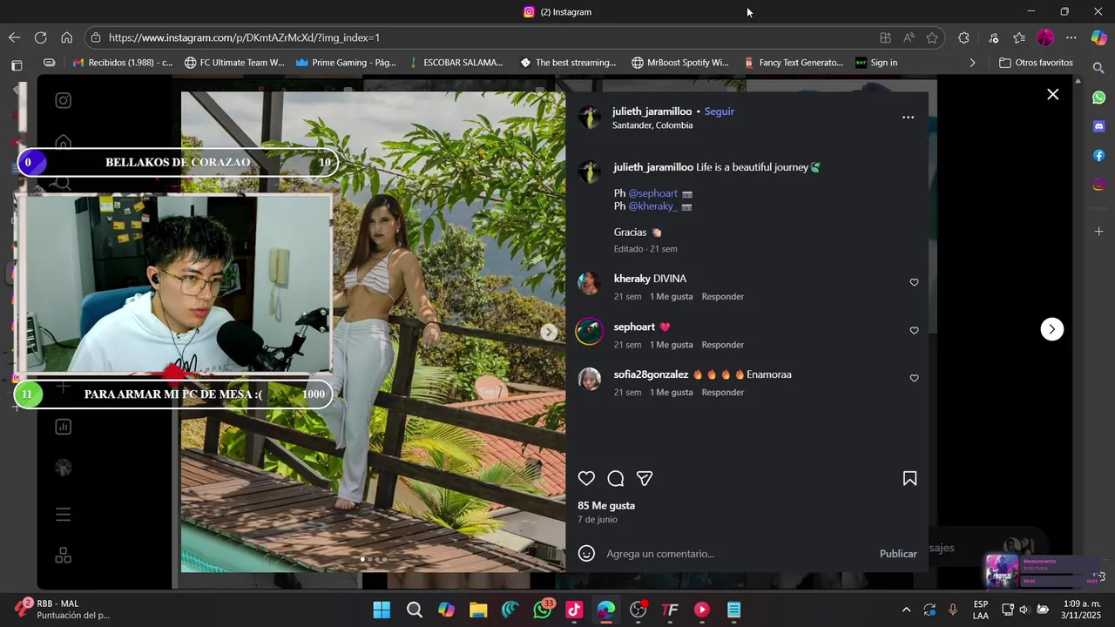Open the browser home page
This screenshot has height=627, width=1115.
66,37
